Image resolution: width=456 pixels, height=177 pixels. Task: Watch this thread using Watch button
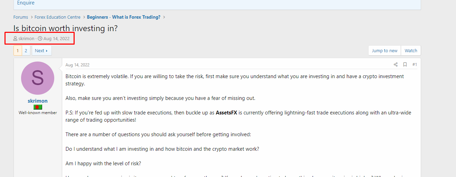[x=411, y=51]
